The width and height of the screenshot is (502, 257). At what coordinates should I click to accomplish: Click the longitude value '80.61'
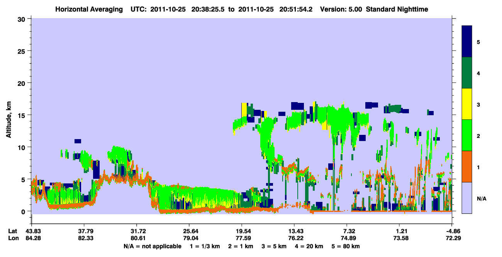[x=137, y=238]
